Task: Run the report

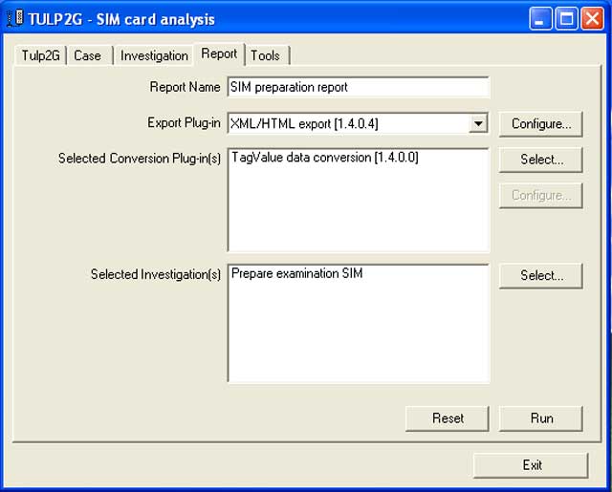Action: coord(540,418)
